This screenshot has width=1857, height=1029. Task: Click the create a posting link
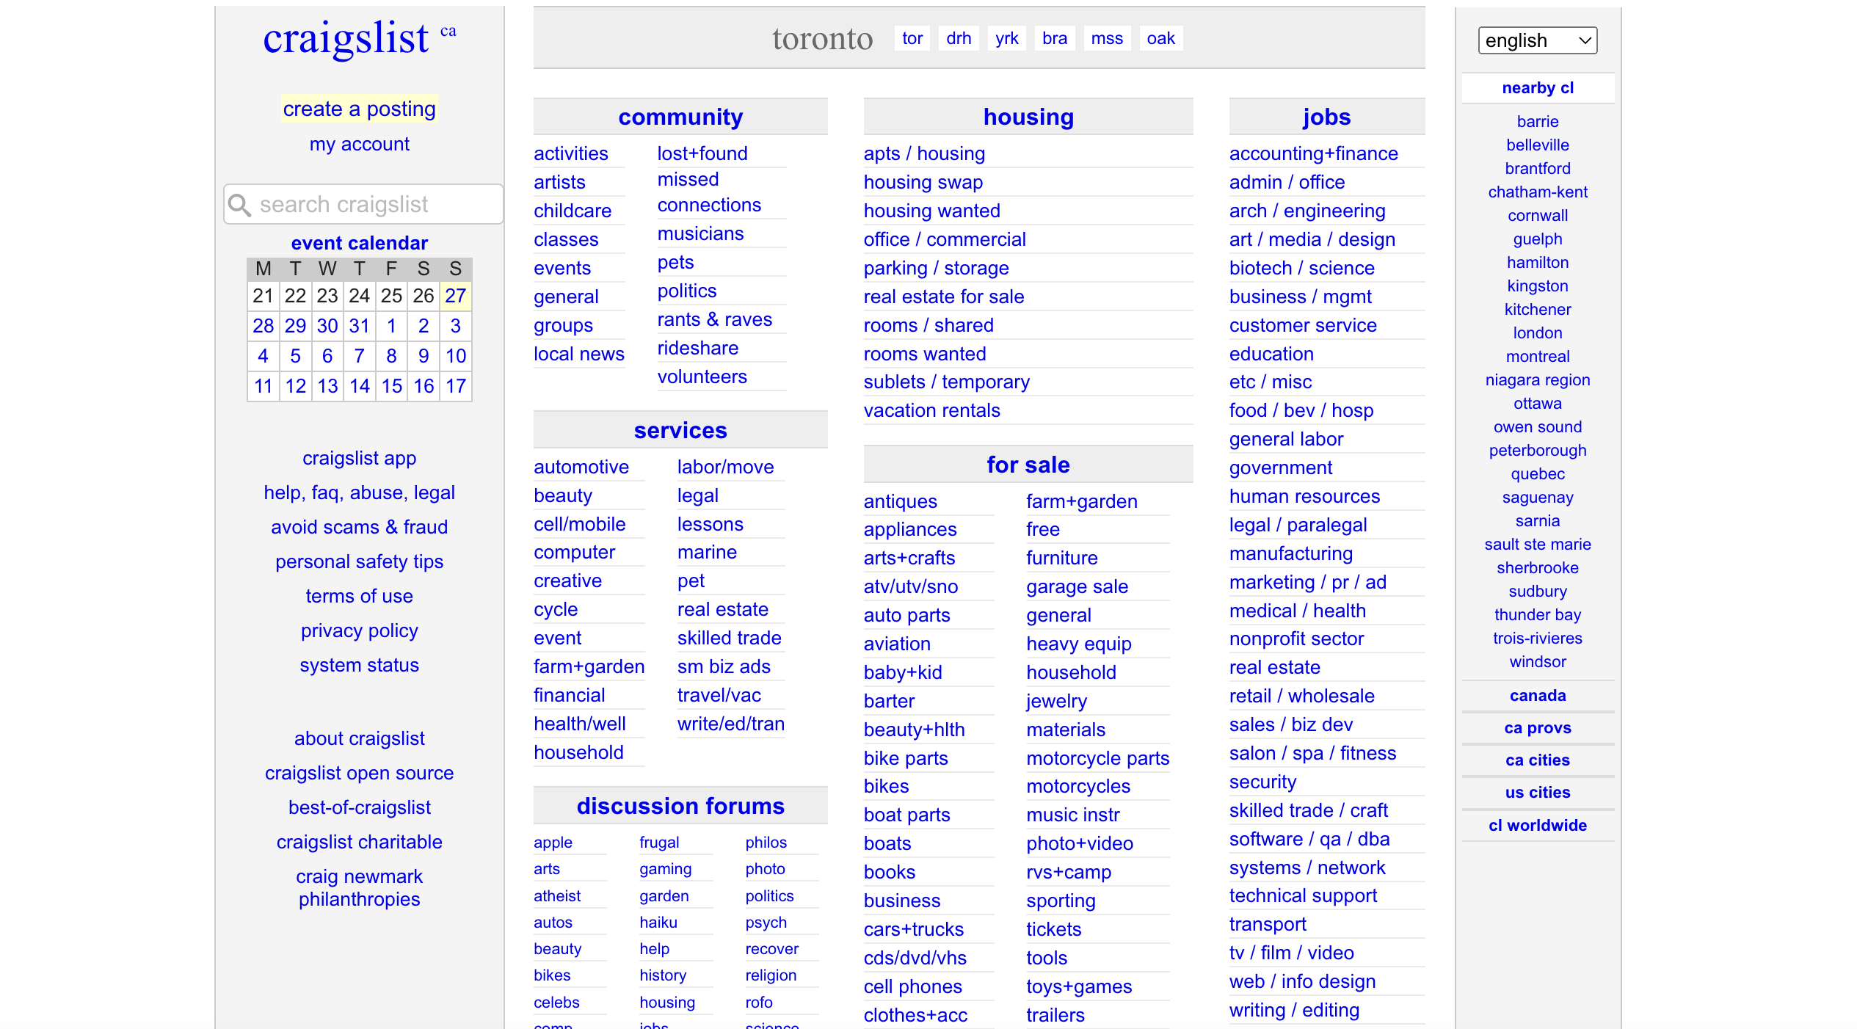[x=359, y=109]
